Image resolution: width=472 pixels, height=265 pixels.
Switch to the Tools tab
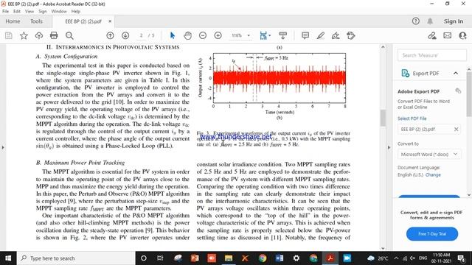pos(36,21)
